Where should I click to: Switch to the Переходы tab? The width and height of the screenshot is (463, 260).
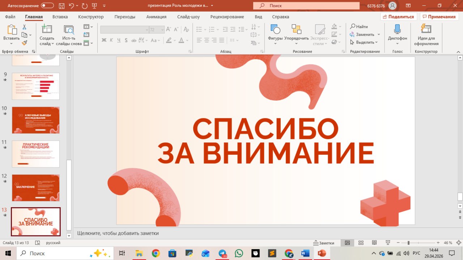click(x=125, y=17)
